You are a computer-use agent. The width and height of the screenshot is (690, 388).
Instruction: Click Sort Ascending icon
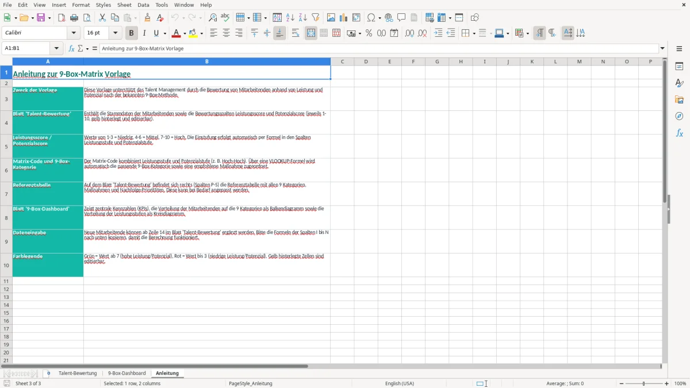tap(290, 18)
